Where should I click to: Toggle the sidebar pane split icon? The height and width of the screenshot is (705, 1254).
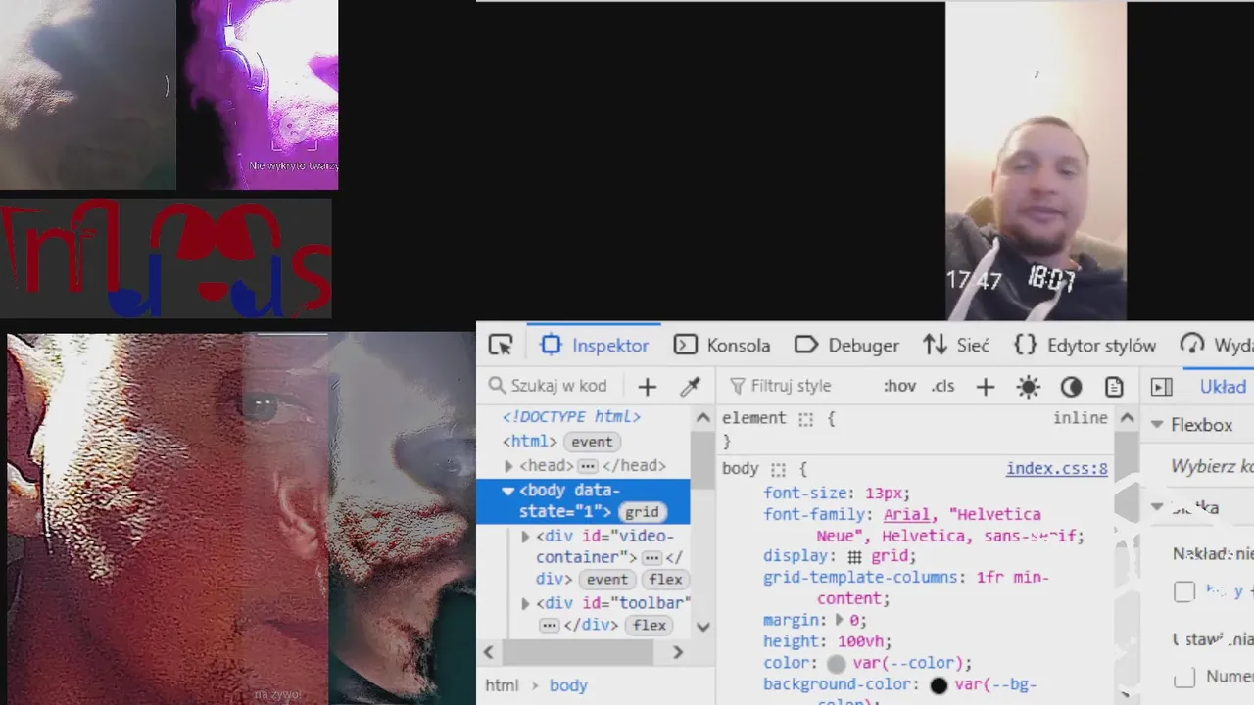coord(1162,387)
